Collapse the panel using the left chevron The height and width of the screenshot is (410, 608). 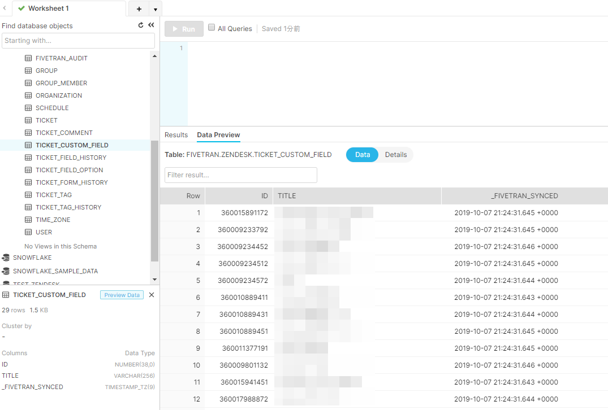click(5, 8)
